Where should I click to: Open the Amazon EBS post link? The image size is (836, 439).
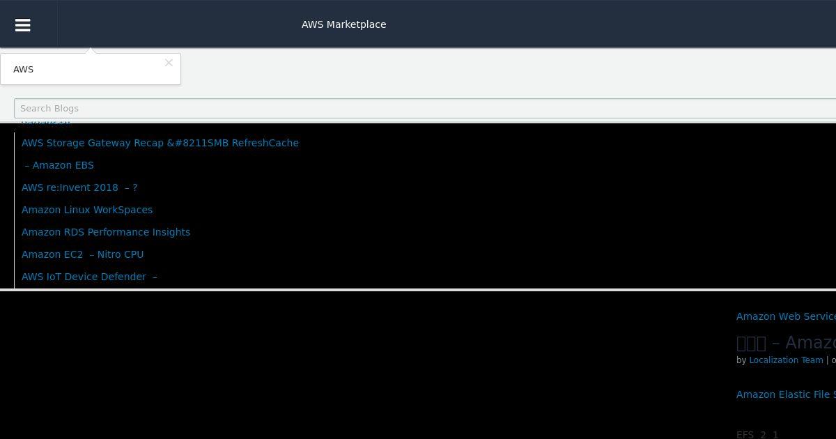58,165
